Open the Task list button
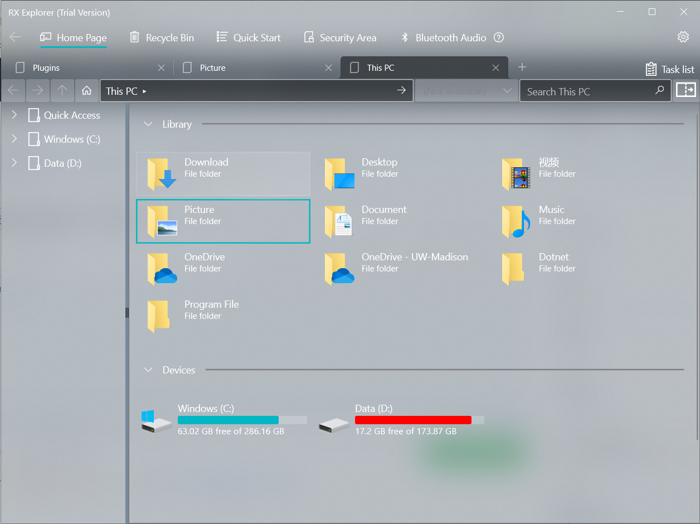 670,69
